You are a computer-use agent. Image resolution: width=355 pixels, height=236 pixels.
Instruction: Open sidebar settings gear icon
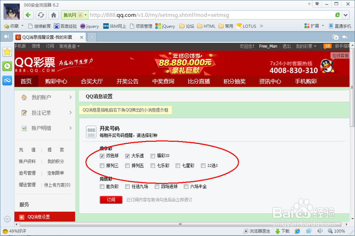pos(7,219)
